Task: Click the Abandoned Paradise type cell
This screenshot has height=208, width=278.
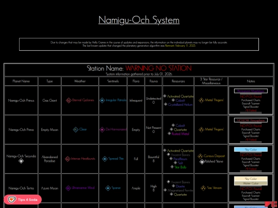Action: click(49, 159)
